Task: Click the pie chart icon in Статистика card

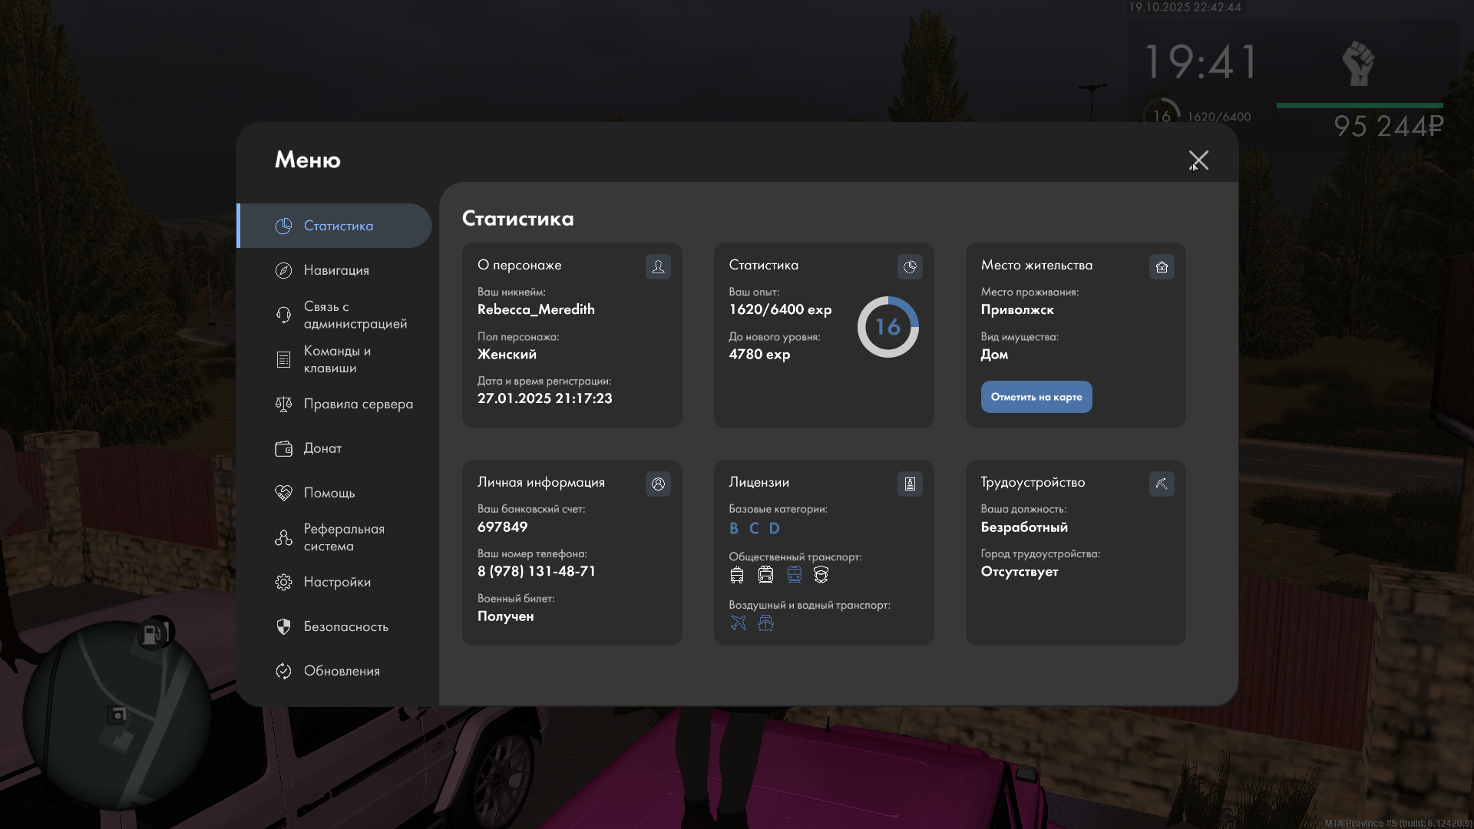Action: pyautogui.click(x=910, y=266)
